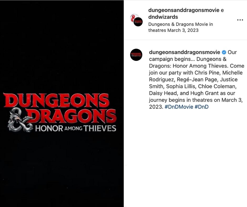Image resolution: width=247 pixels, height=207 pixels.
Task: Open dungeonsanddragonsmovie username in caption
Action: 184,52
